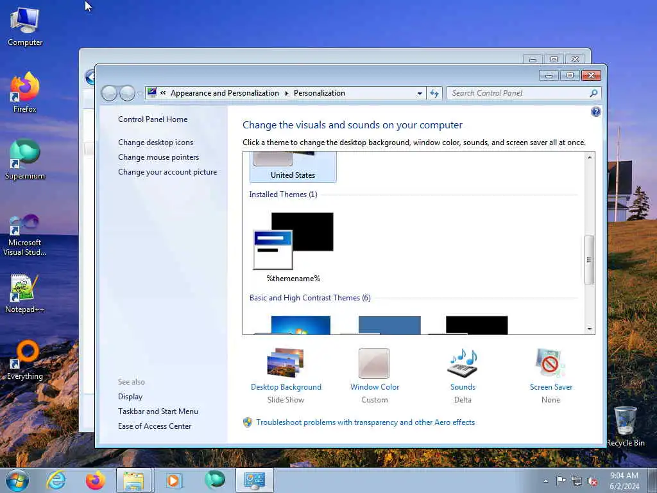Open the Firefox desktop shortcut
The width and height of the screenshot is (657, 493).
tap(25, 92)
